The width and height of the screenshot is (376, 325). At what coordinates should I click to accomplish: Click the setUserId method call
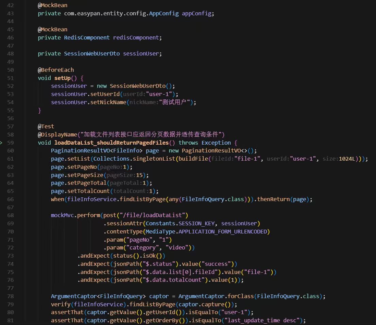[105, 94]
